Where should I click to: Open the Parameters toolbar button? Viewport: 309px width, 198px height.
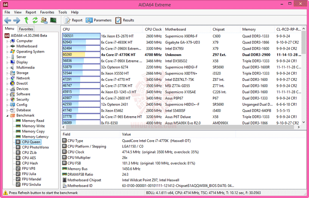(x=99, y=20)
